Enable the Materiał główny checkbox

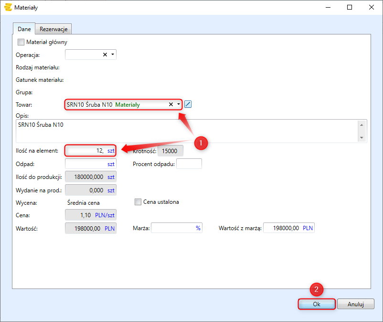click(21, 42)
